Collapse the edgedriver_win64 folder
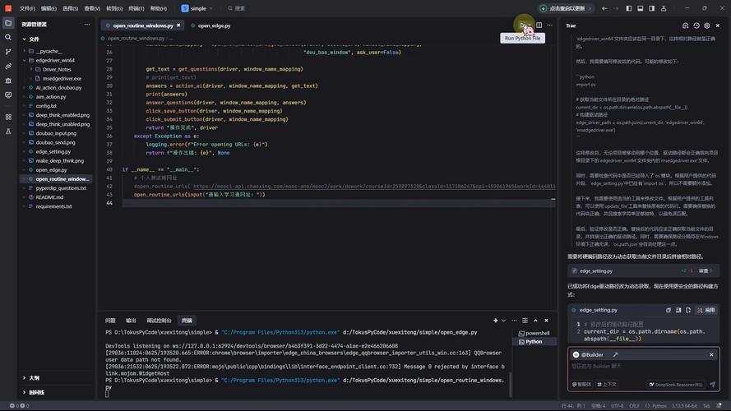The image size is (731, 411). [x=24, y=60]
